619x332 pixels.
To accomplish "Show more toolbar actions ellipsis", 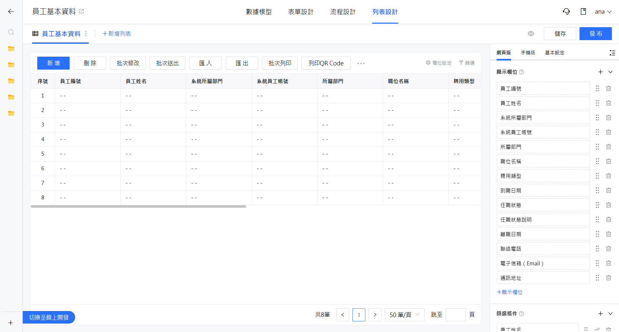I will [x=361, y=63].
